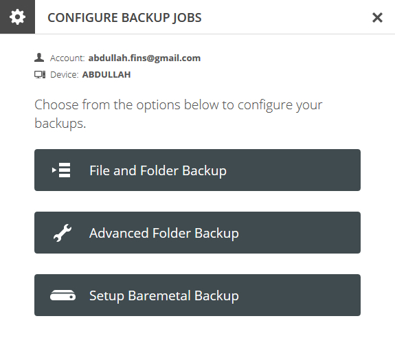Viewport: 395px width, 347px height.
Task: Click the small arrow beside the file list icon
Action: [x=54, y=170]
